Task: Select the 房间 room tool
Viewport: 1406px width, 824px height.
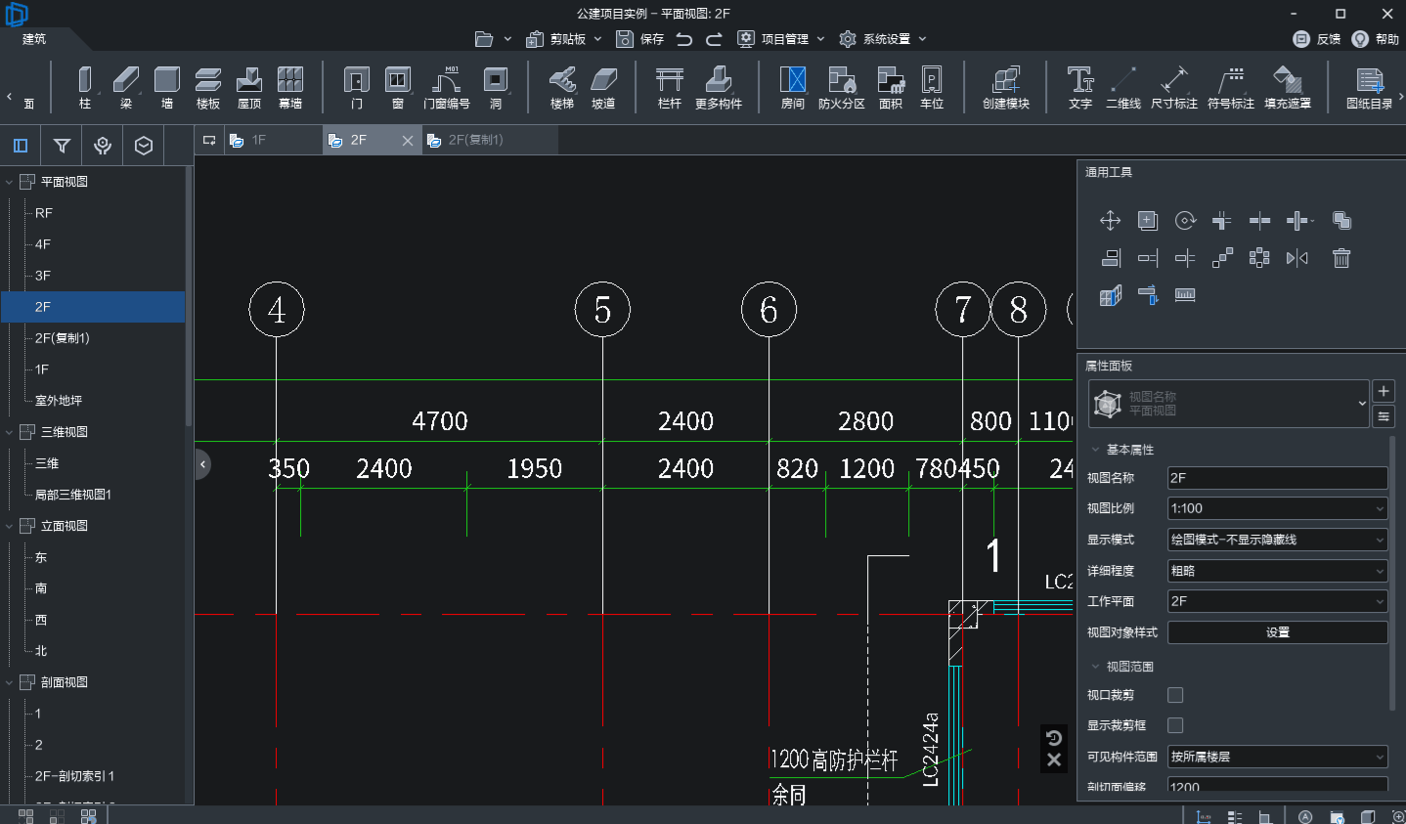Action: (793, 88)
